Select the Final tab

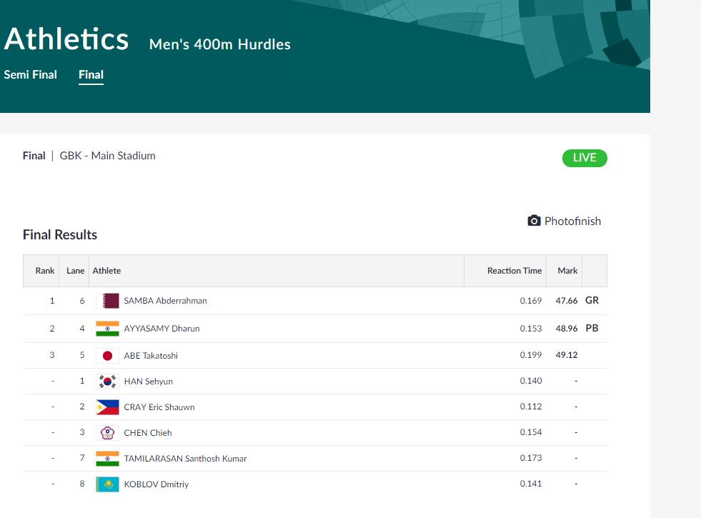coord(91,74)
